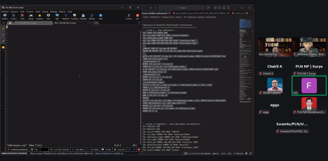Open the starred sessions sidebar icon
Screen dimensions: 328x161
click(3, 28)
